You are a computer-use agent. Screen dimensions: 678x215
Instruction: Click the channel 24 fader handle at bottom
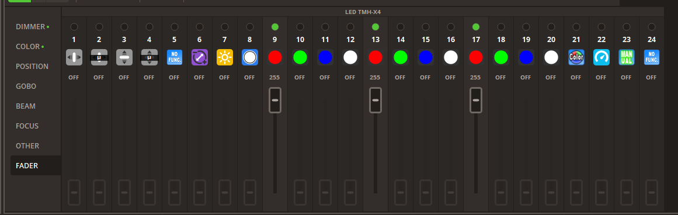(x=651, y=192)
